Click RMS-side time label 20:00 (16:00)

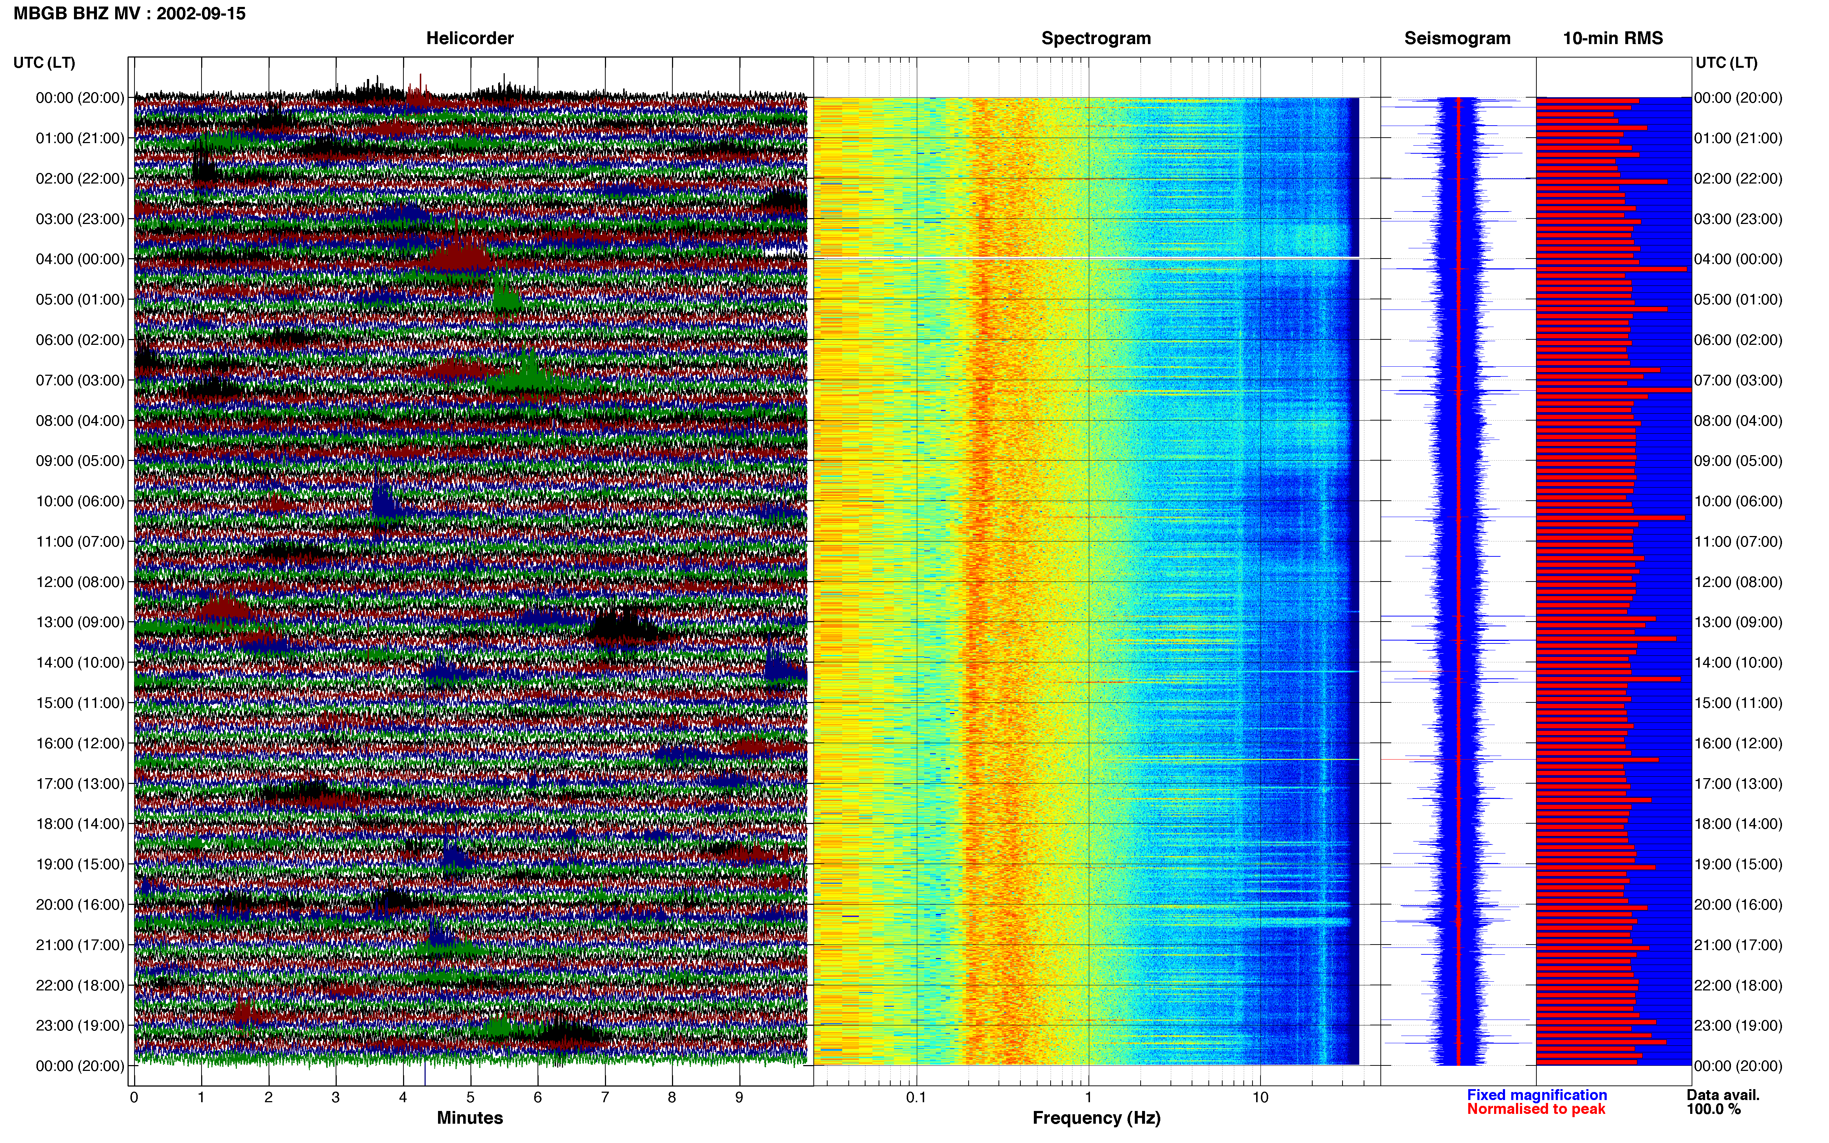click(1738, 905)
